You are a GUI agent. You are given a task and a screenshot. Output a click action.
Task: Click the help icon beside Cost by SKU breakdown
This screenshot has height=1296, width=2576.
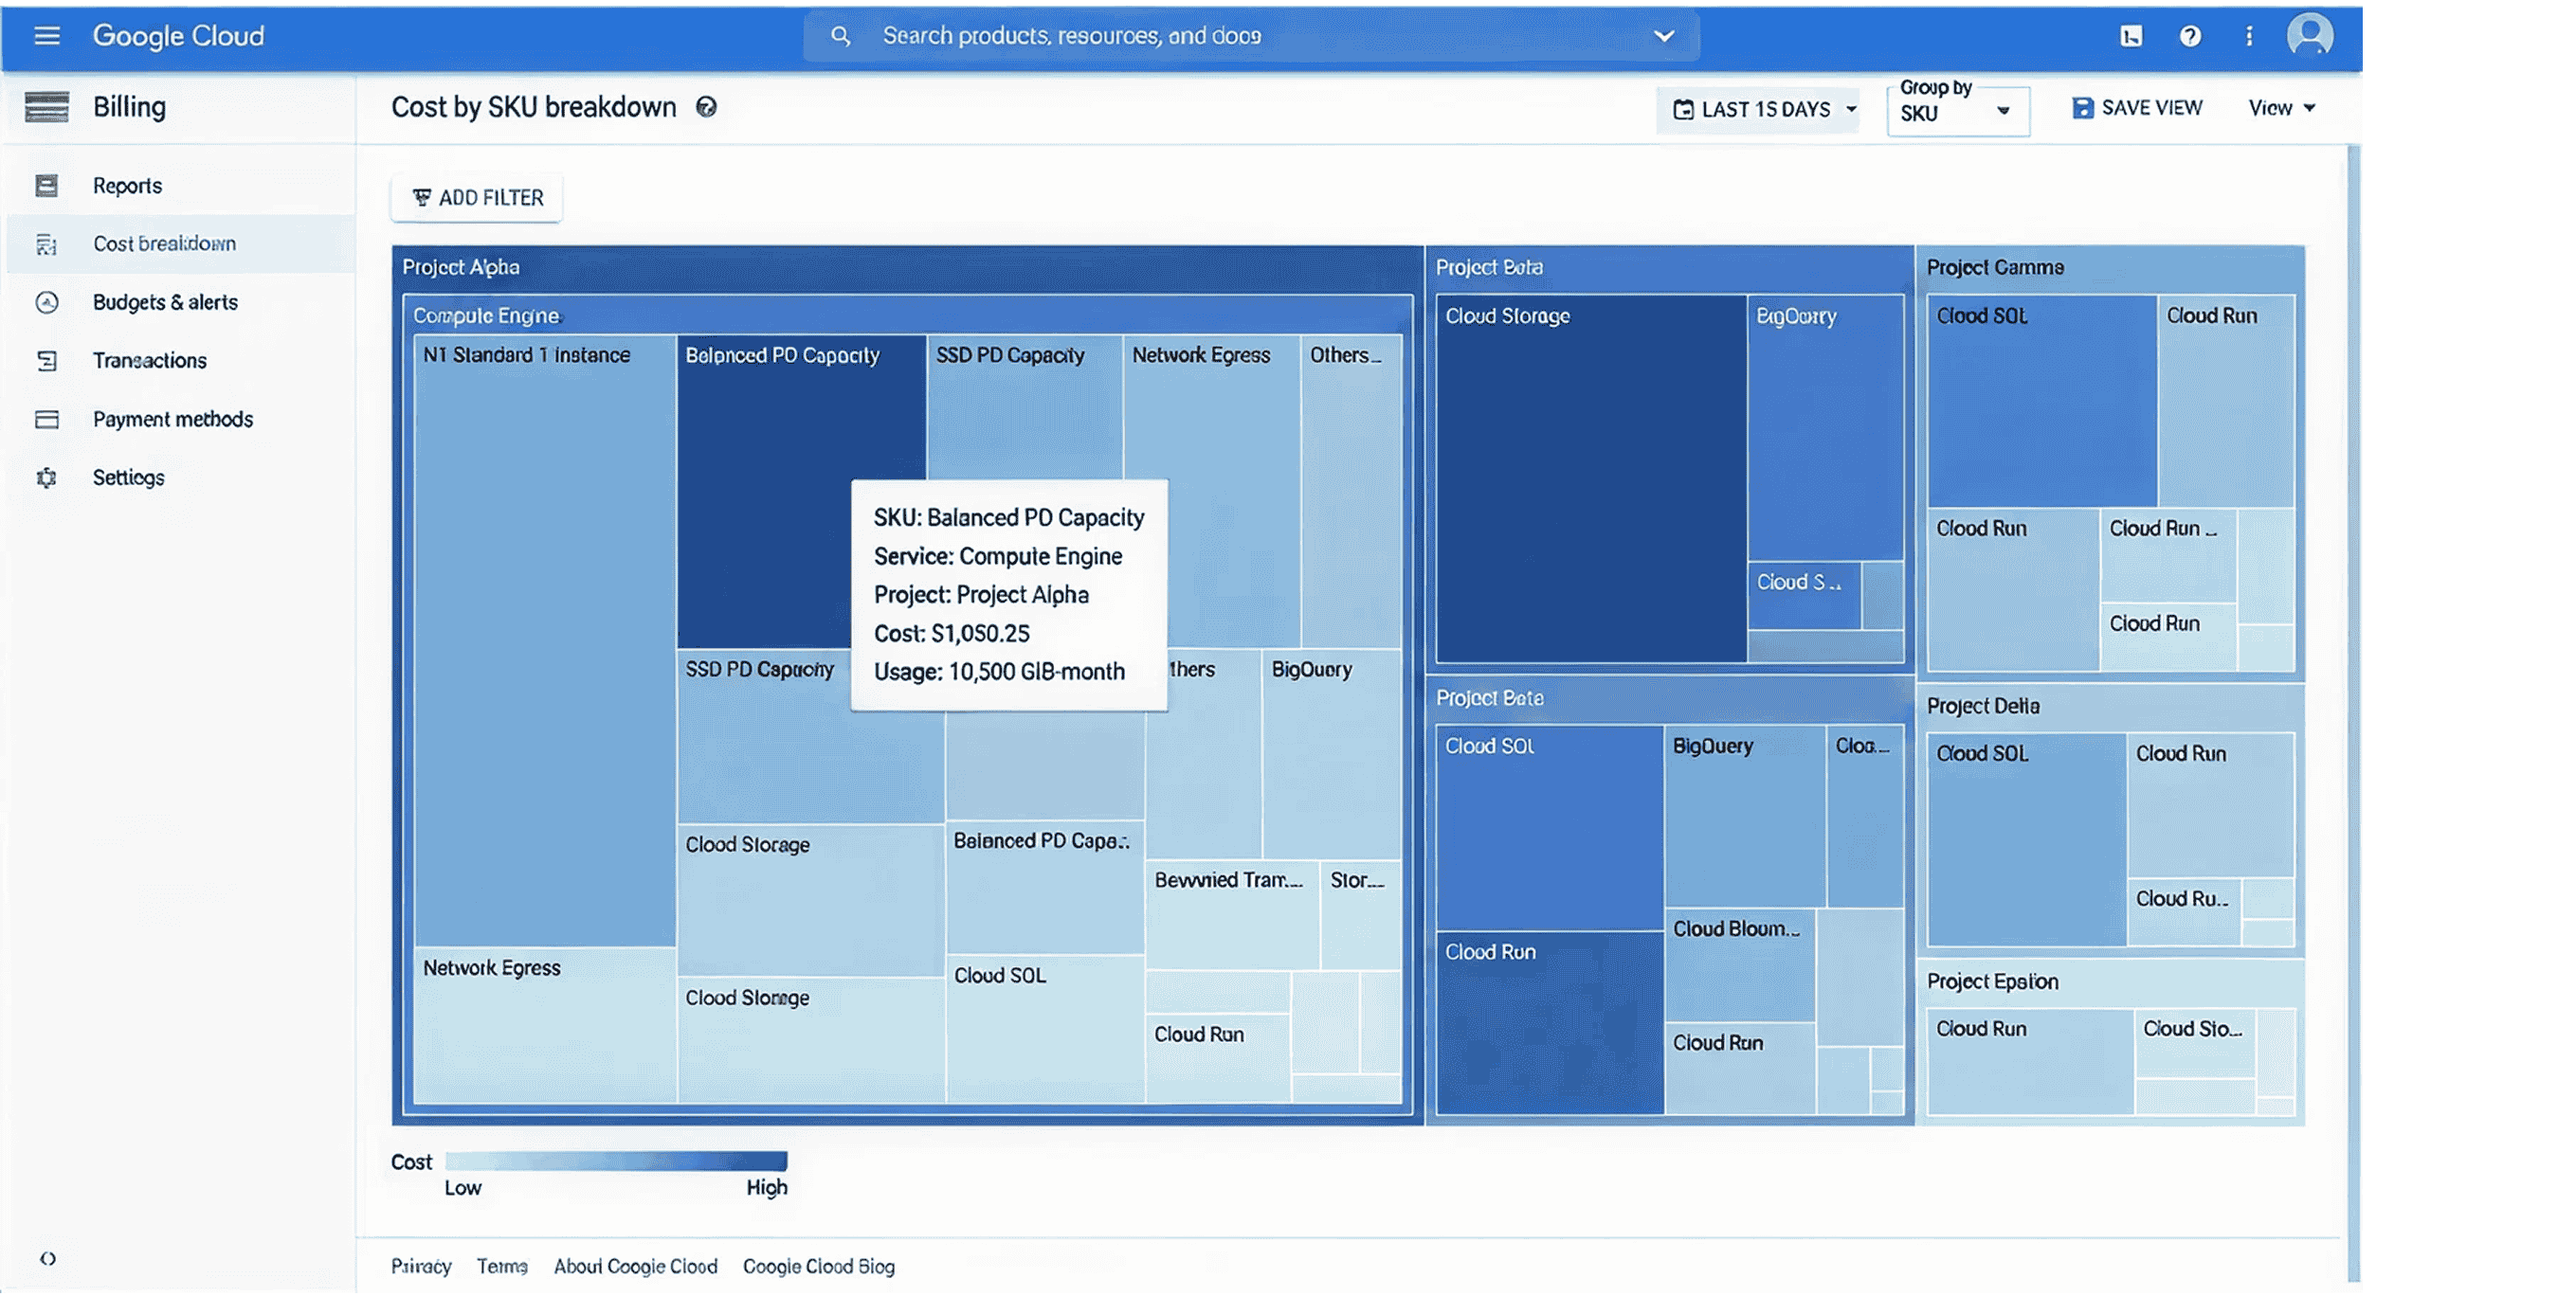point(706,107)
